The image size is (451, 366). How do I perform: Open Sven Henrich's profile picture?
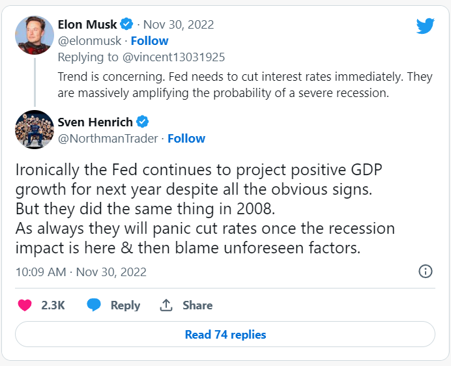click(34, 130)
